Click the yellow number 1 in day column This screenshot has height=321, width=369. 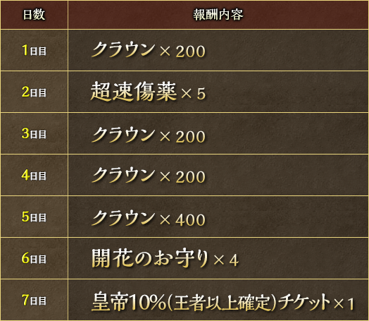coord(25,50)
